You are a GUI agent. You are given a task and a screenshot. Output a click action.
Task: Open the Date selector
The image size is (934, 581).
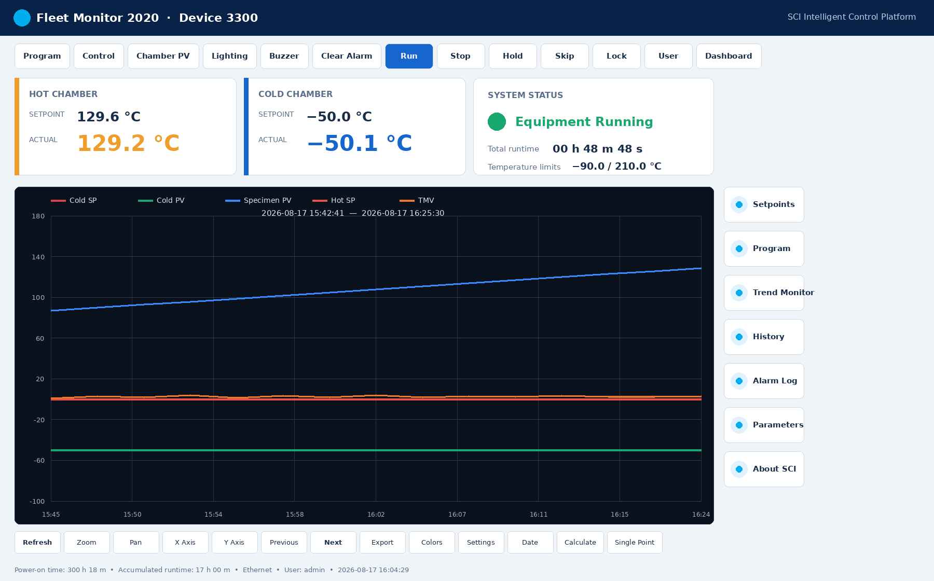pyautogui.click(x=530, y=542)
